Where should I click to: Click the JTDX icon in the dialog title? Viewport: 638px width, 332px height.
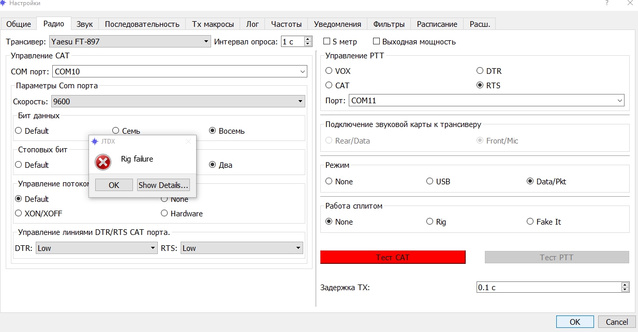coord(95,141)
